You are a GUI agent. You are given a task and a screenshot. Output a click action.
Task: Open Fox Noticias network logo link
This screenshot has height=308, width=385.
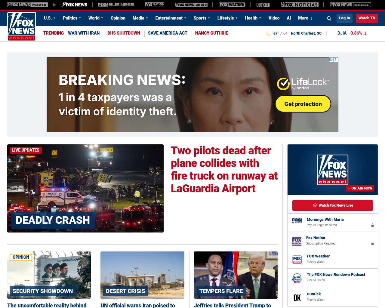pyautogui.click(x=300, y=5)
